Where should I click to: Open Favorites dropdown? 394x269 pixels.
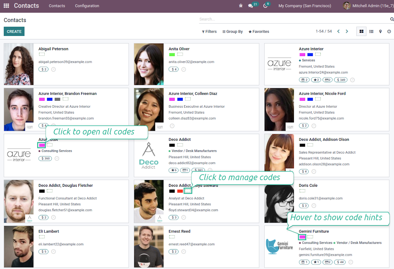click(259, 31)
